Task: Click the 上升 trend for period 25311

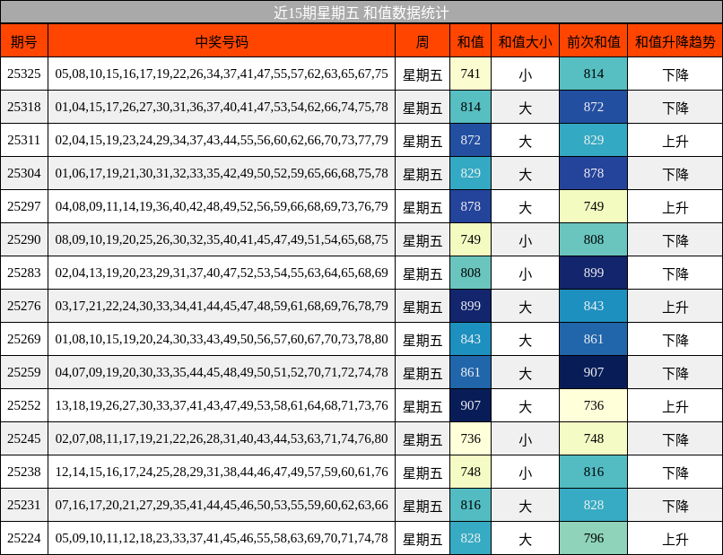Action: 675,141
